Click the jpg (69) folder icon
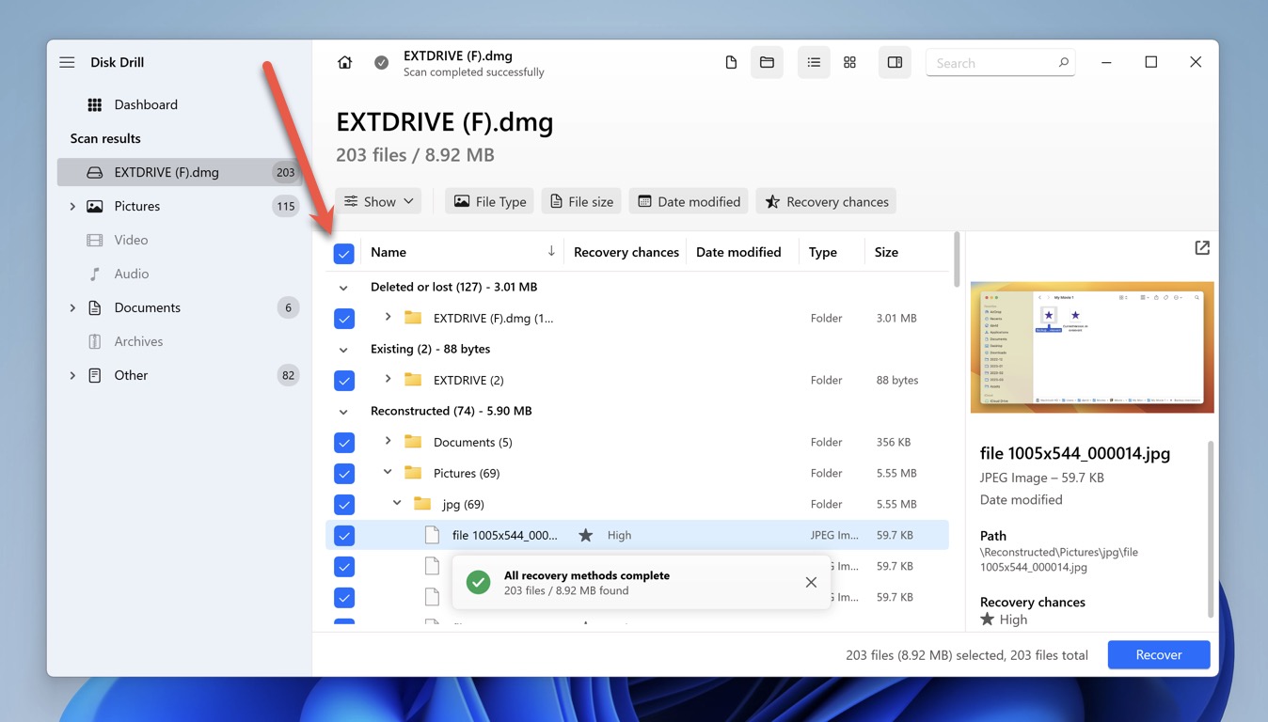Screen dimensions: 1268x722 point(422,503)
